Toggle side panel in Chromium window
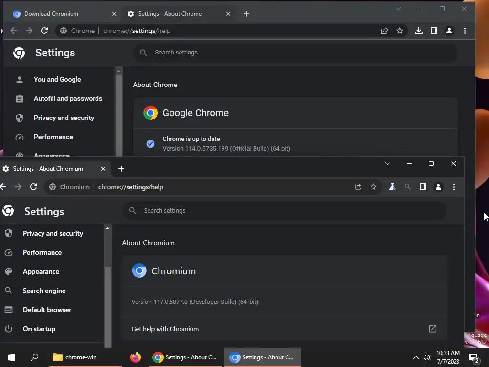489x367 pixels. [423, 187]
